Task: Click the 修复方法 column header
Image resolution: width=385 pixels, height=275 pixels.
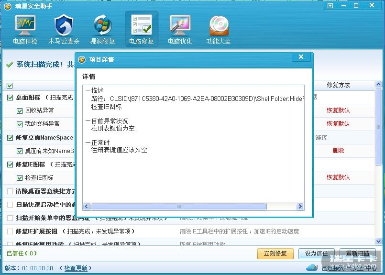Action: coord(338,85)
